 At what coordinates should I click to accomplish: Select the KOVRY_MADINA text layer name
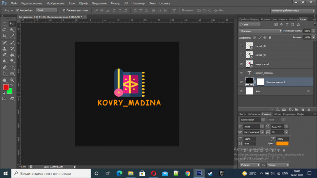pyautogui.click(x=264, y=73)
